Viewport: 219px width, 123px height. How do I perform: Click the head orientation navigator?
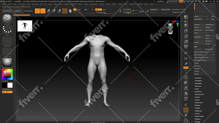coord(170,29)
